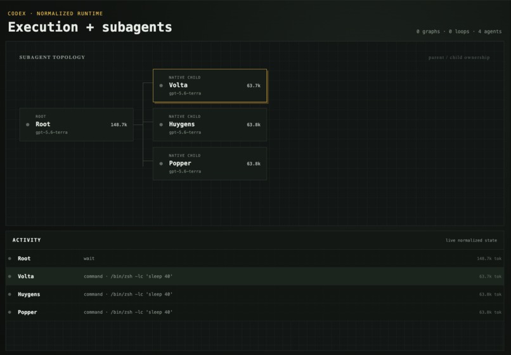Click the 63.8k token count on Popper node
The height and width of the screenshot is (355, 511).
[254, 164]
